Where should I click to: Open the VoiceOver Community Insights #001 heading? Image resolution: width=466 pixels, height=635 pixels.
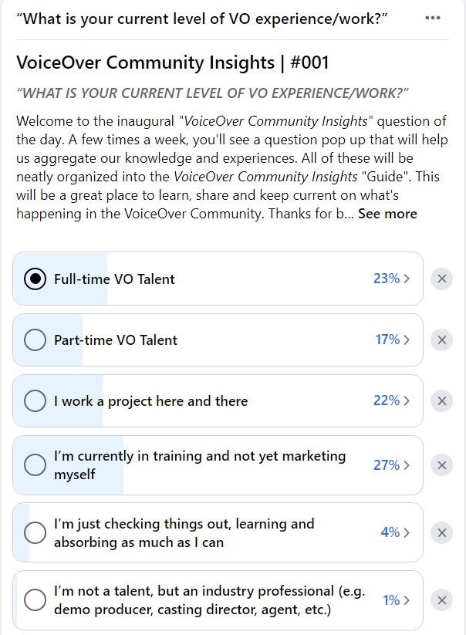click(x=173, y=62)
